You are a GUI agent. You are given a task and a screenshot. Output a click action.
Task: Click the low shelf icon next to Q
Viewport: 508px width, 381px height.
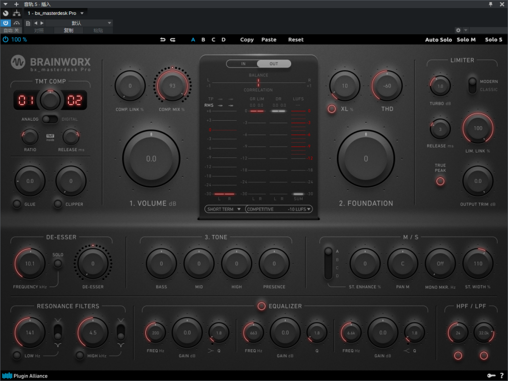tap(211, 351)
